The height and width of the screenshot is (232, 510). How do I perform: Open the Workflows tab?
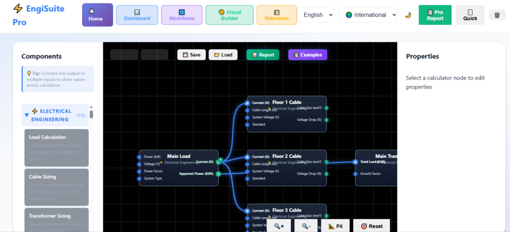point(182,15)
